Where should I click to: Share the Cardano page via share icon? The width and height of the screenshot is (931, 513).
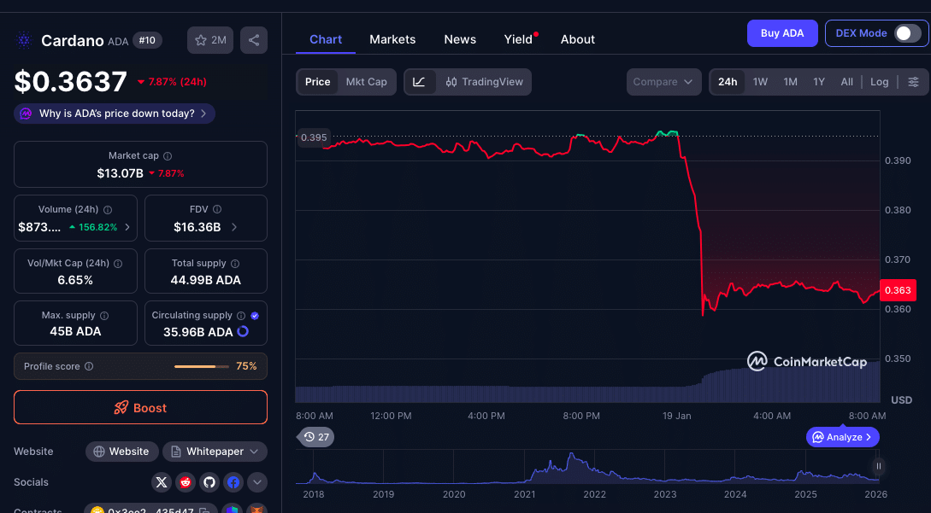click(253, 39)
